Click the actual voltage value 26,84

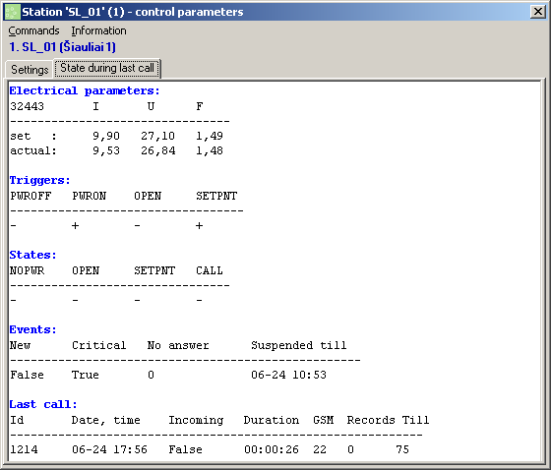point(158,151)
